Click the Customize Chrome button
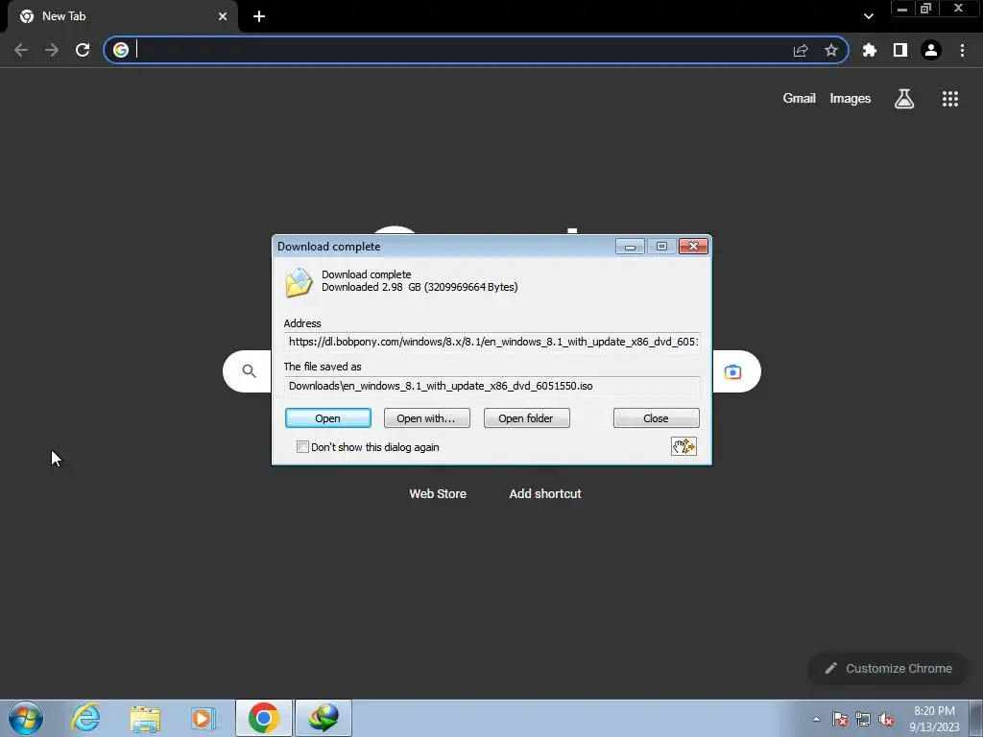Viewport: 983px width, 737px height. tap(888, 668)
